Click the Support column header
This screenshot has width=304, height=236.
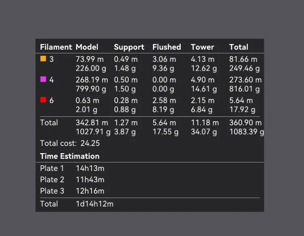coord(129,47)
